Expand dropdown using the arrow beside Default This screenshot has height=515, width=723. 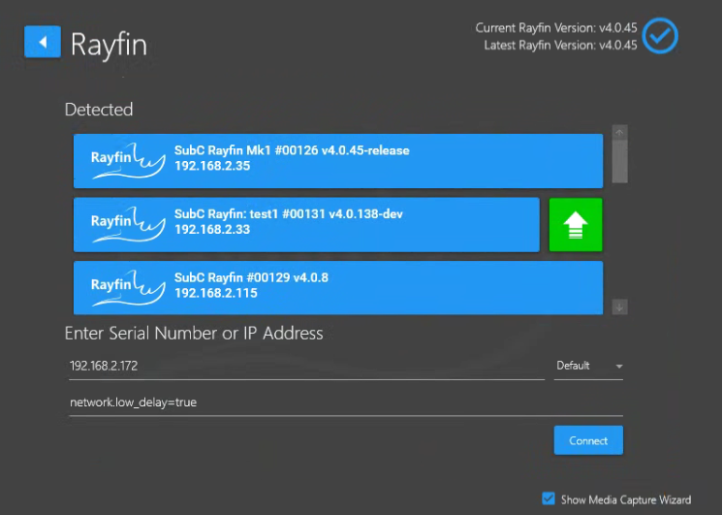click(x=618, y=367)
